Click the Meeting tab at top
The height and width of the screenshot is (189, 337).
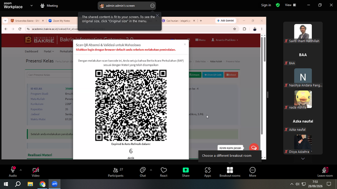tap(49, 6)
